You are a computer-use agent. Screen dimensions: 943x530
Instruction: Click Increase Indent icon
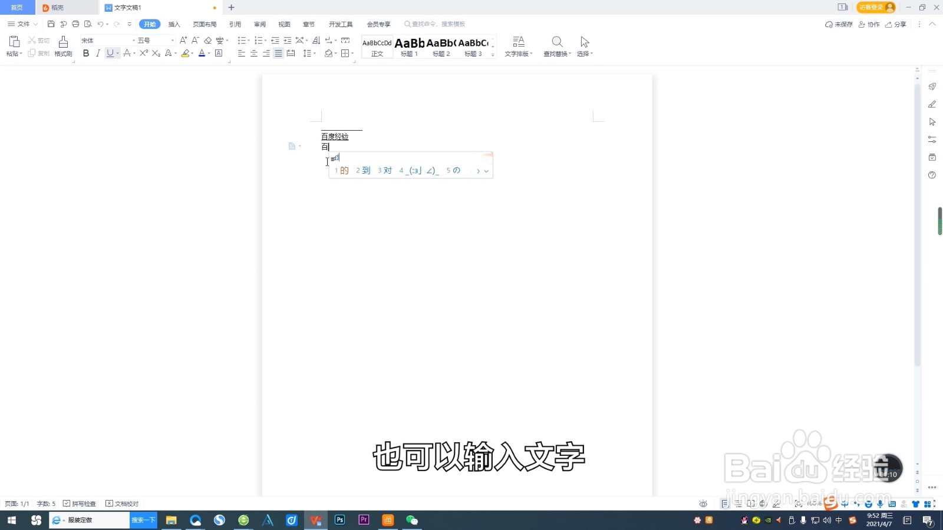pos(287,40)
